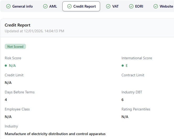Open the AML tab
The image size is (174, 139).
click(53, 6)
